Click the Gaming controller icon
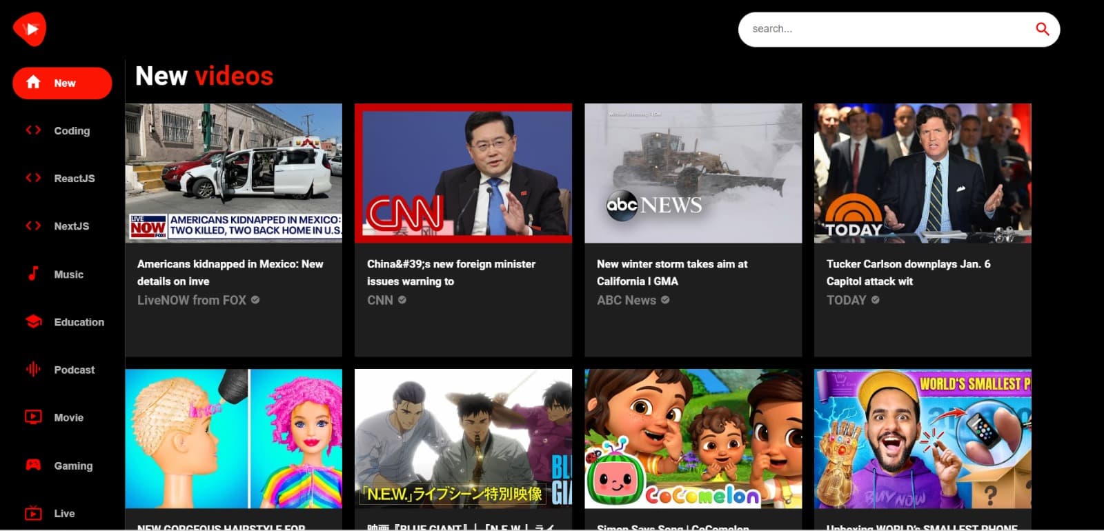Screen dimensions: 1104x531 tap(33, 465)
